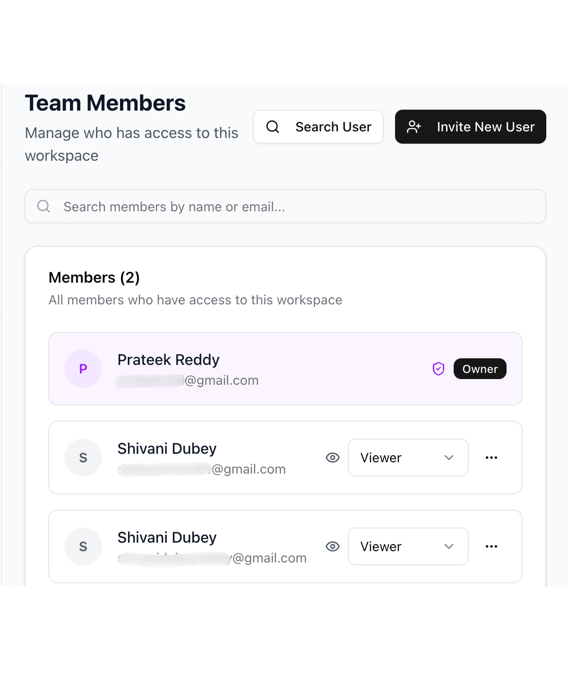This screenshot has width=568, height=692.
Task: Click the Search User button
Action: [x=318, y=127]
